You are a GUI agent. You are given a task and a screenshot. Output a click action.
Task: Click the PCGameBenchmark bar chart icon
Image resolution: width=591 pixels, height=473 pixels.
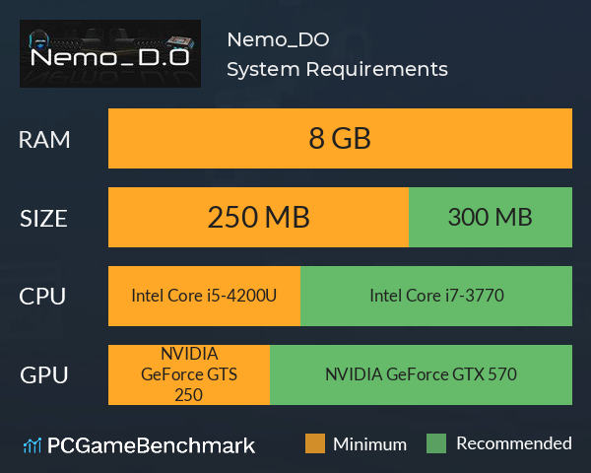(x=33, y=445)
